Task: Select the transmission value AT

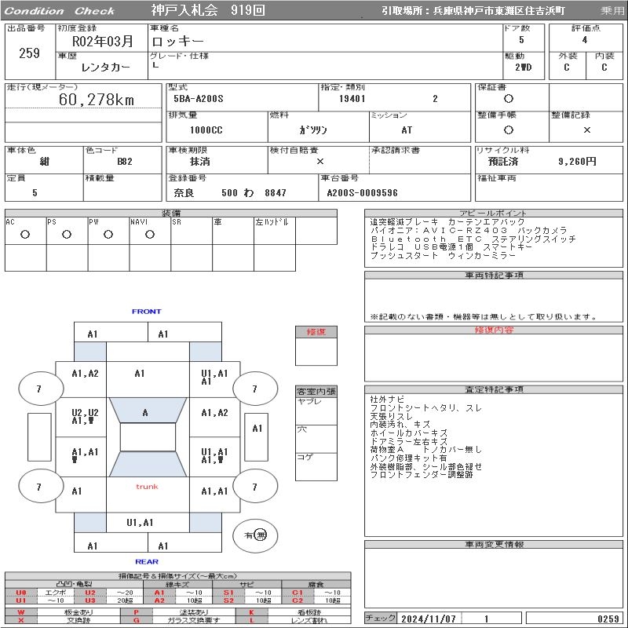Action: 407,130
